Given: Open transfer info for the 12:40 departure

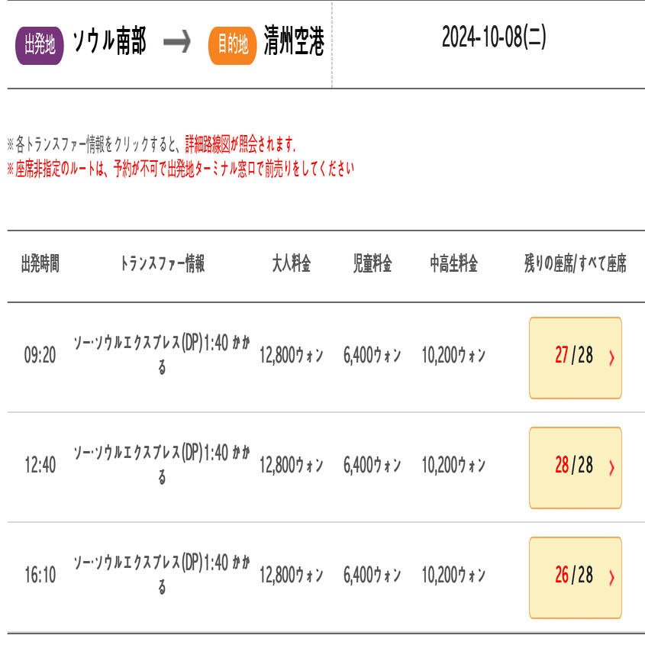Looking at the screenshot, I should coord(161,466).
